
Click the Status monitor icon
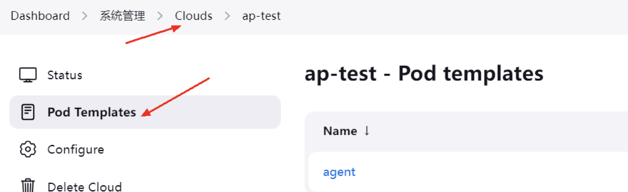[x=28, y=75]
